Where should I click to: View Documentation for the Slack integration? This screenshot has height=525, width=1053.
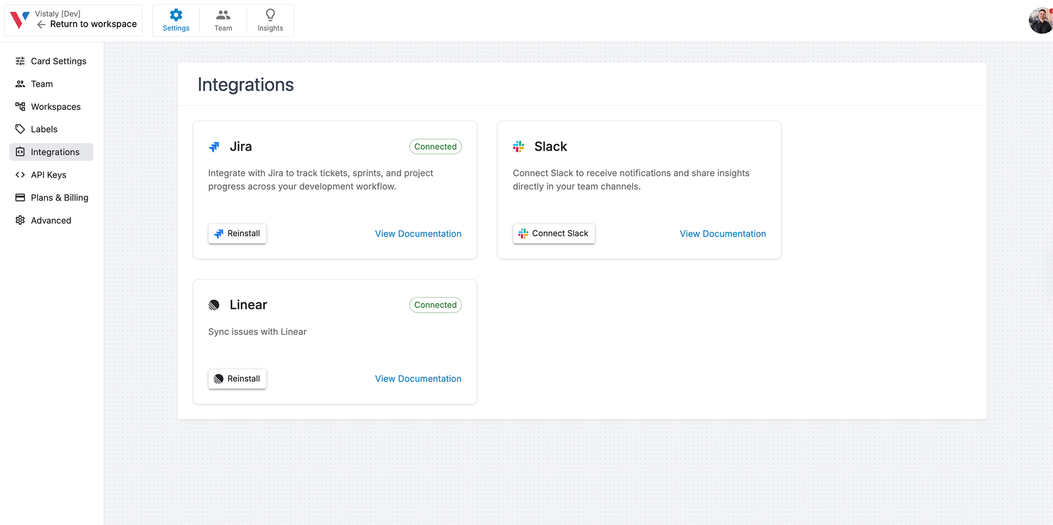tap(722, 233)
